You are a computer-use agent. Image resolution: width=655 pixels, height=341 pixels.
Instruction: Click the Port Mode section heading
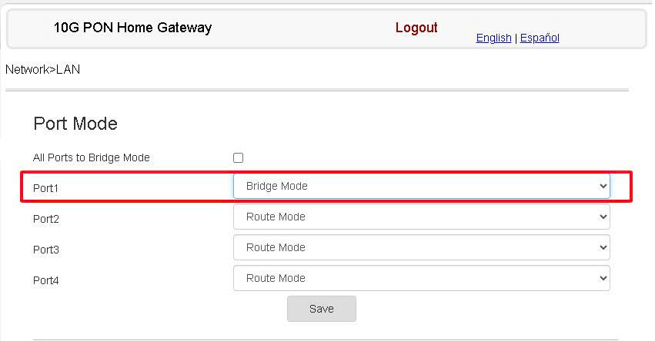click(x=75, y=124)
